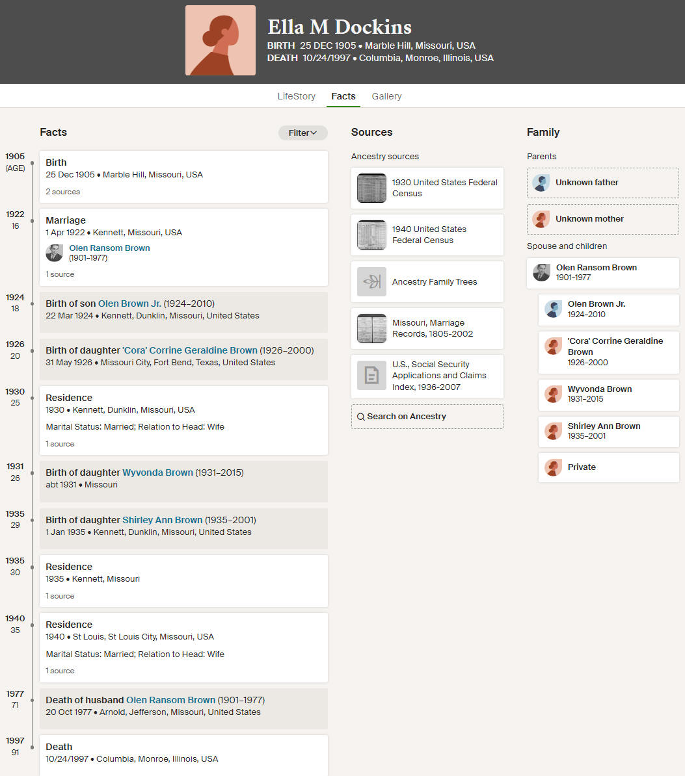
Task: Click the 1940 Residence timeline marker
Action: (x=32, y=625)
